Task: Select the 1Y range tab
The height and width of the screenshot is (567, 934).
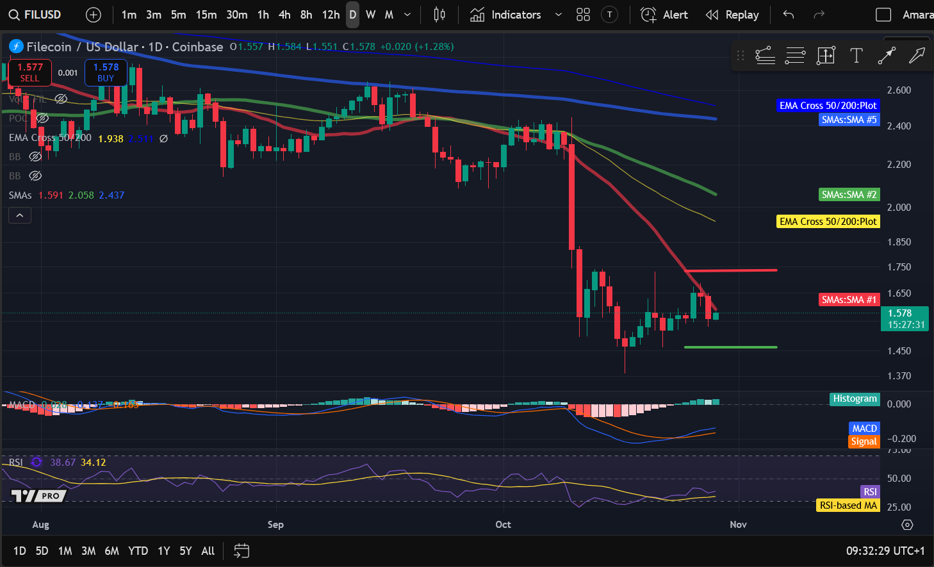Action: pos(163,550)
